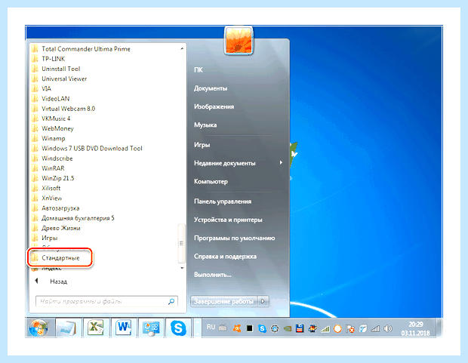Viewport: 468px width, 363px height.
Task: Expand Недавние документы submenu arrow
Action: pos(281,163)
